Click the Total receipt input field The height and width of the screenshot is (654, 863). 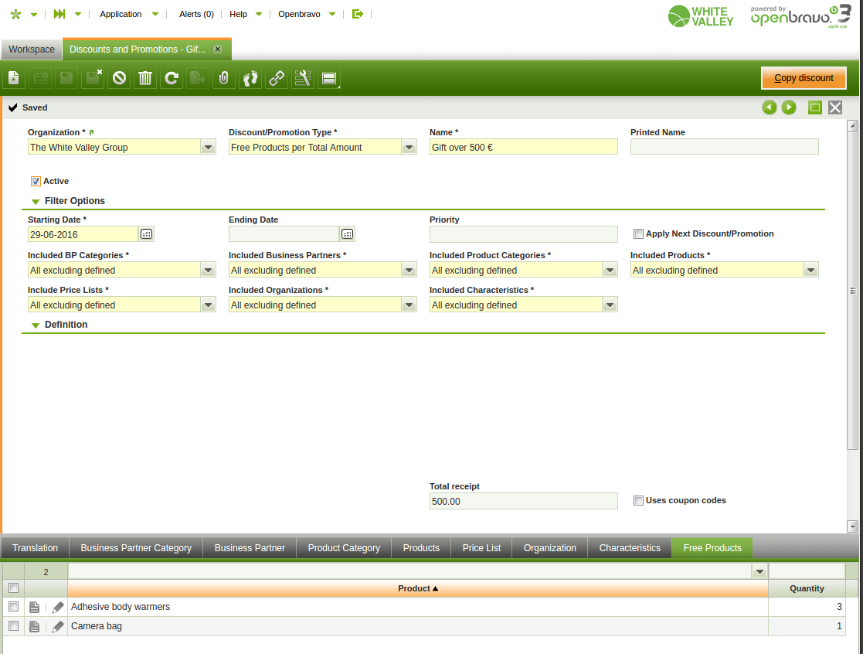pos(523,502)
